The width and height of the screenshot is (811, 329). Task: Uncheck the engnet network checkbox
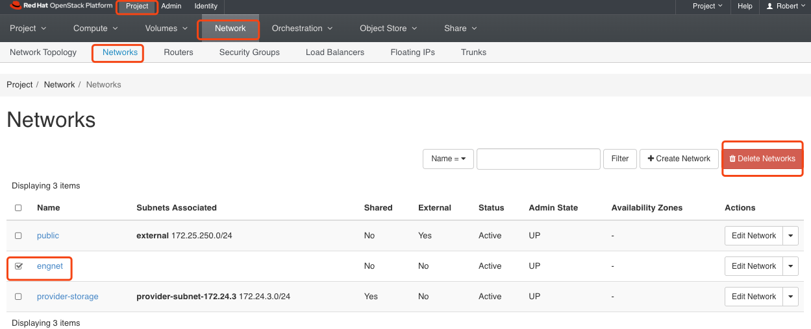pyautogui.click(x=18, y=266)
